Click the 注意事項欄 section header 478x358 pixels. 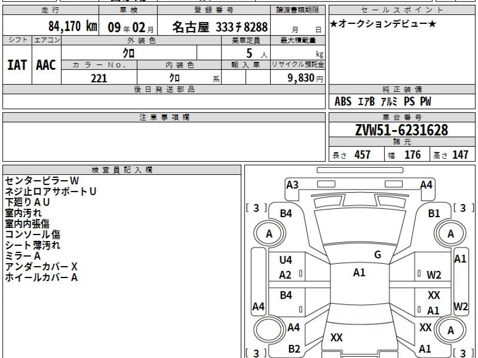[x=164, y=117]
